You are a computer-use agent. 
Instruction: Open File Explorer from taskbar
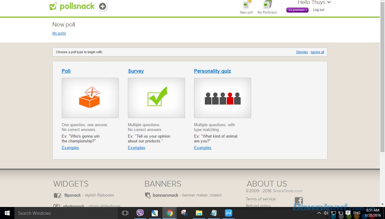[x=199, y=213]
